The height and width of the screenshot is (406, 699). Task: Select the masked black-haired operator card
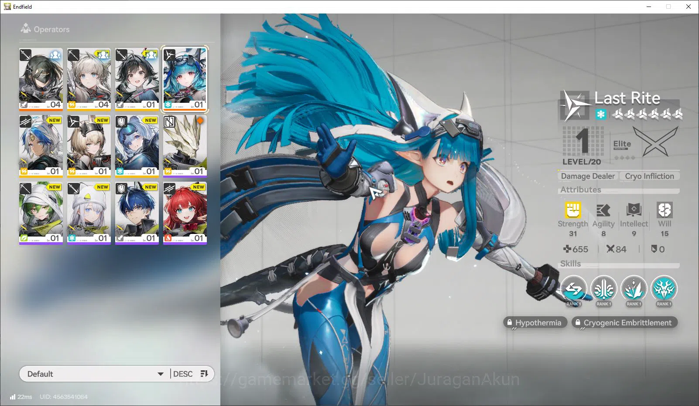coord(41,79)
